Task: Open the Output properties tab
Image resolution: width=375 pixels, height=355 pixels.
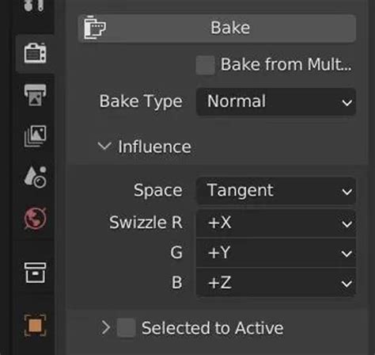Action: [35, 95]
